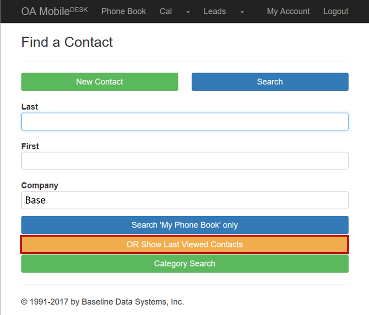Image resolution: width=369 pixels, height=315 pixels.
Task: Search 'My Phone Book' only
Action: click(x=185, y=225)
